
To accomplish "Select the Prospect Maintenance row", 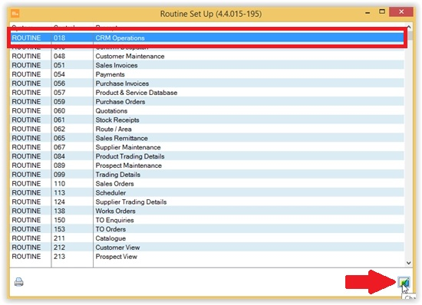I will [206, 166].
